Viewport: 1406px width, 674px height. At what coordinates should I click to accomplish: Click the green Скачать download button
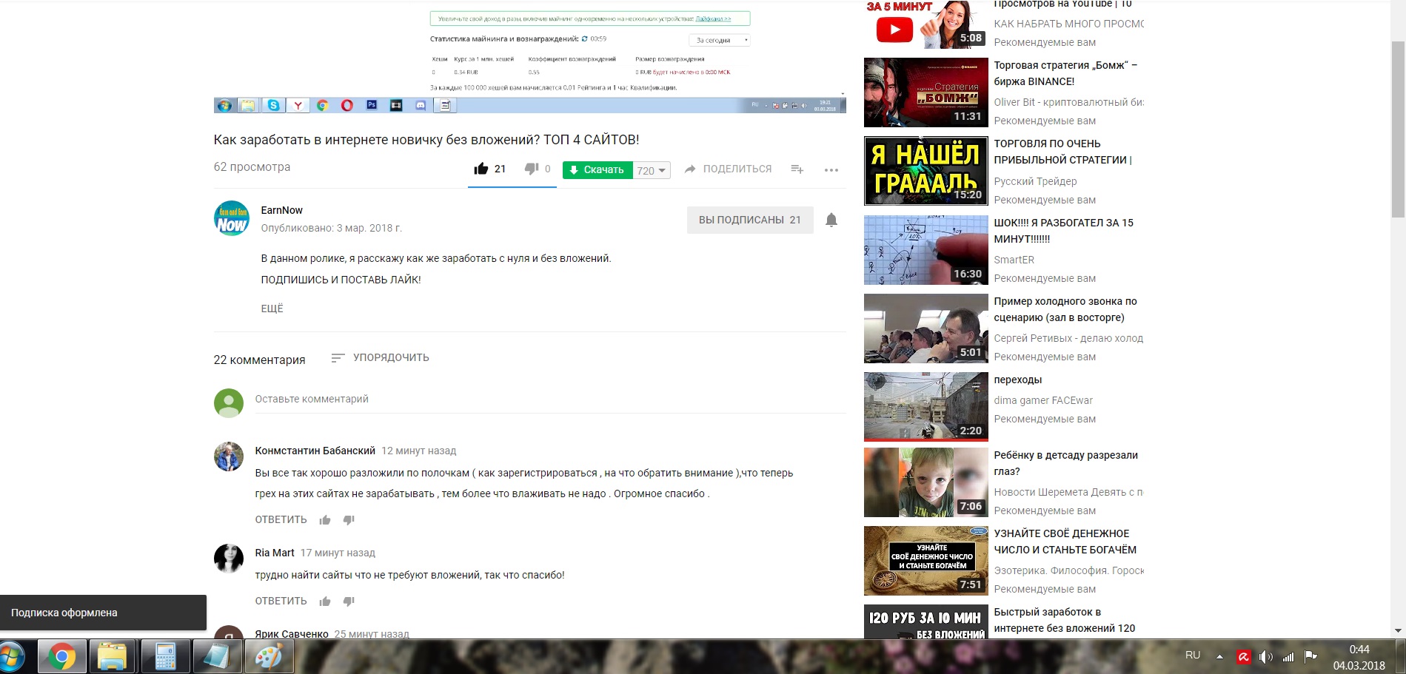pyautogui.click(x=597, y=170)
